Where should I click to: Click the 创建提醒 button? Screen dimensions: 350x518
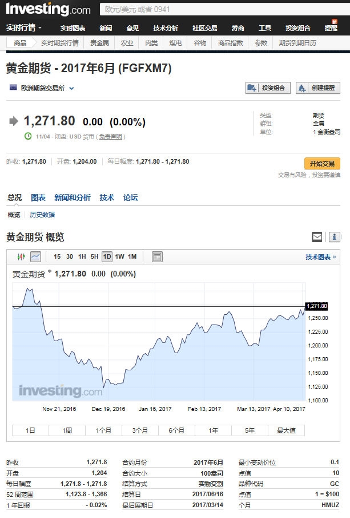[x=318, y=88]
